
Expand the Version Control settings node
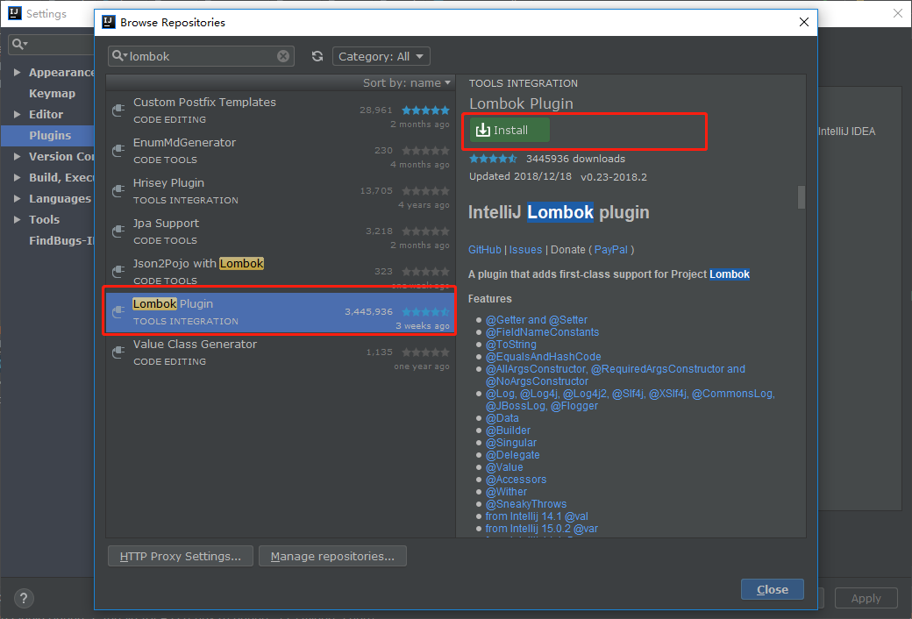(x=18, y=156)
